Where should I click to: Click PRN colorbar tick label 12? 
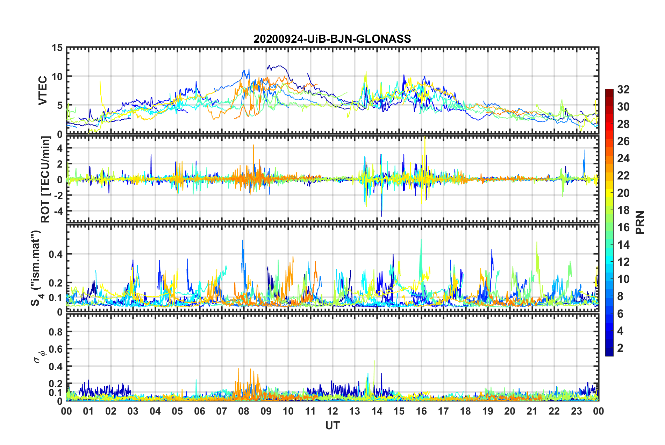tap(623, 262)
